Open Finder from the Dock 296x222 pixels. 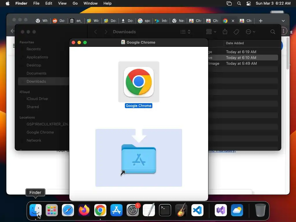click(36, 210)
